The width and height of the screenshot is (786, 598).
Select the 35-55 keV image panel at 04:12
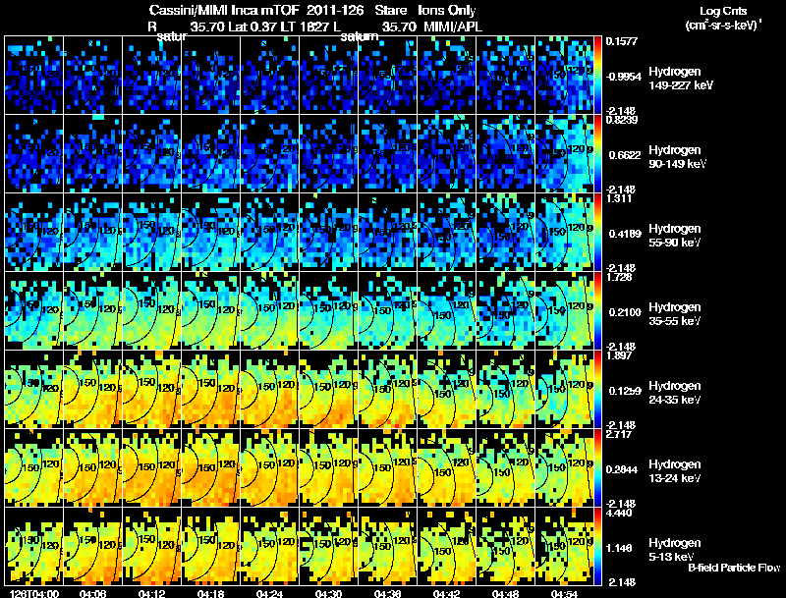152,310
